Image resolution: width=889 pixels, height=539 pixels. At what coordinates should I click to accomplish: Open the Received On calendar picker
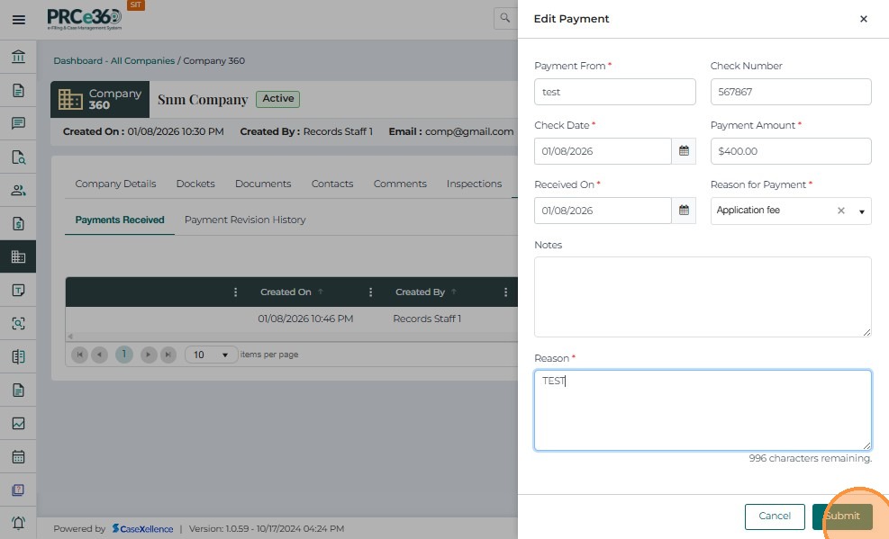tap(684, 211)
